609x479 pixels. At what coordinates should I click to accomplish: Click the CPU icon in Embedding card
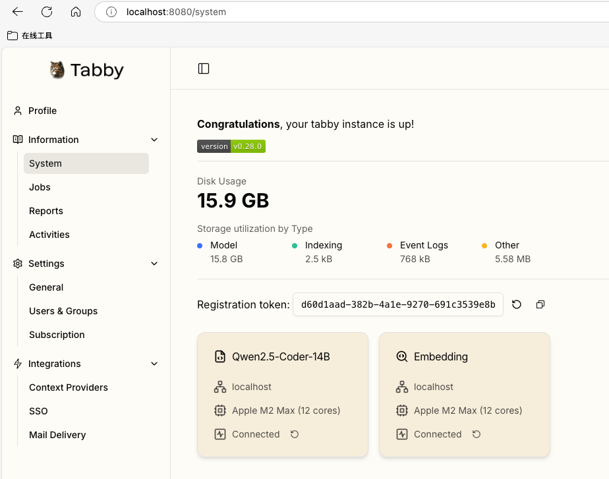[x=401, y=410]
